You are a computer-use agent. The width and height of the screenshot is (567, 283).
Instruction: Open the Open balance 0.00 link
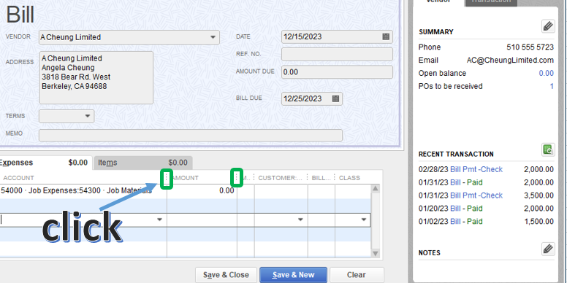pos(546,73)
